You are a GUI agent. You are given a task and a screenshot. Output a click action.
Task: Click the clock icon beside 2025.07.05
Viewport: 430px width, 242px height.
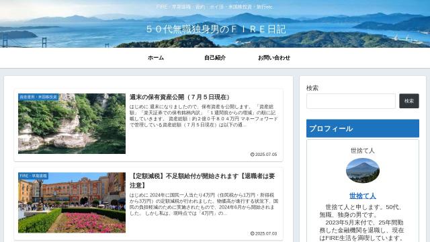click(253, 155)
